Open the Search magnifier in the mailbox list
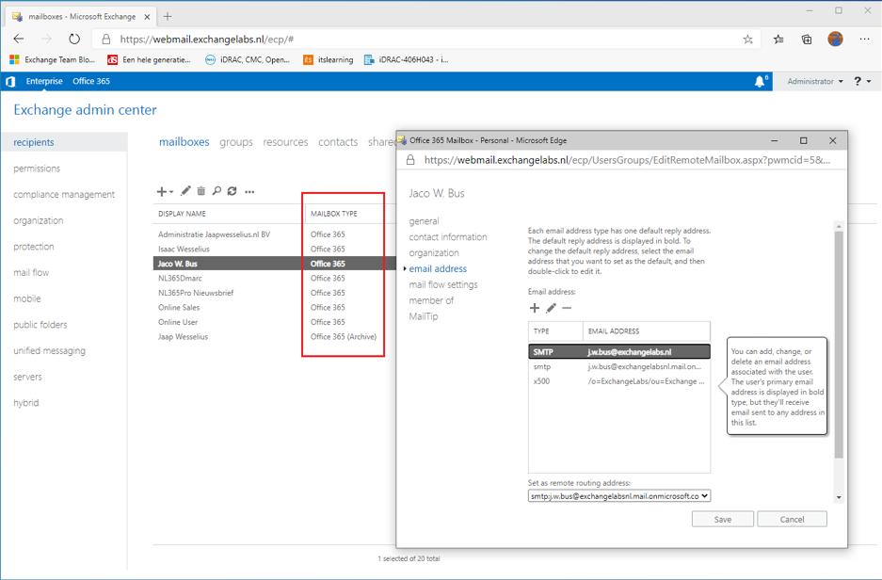882x580 pixels. click(x=217, y=191)
